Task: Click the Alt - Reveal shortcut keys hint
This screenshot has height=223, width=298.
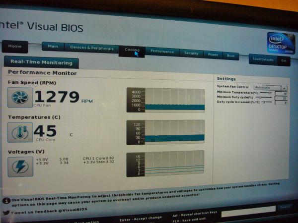Action: (x=195, y=214)
